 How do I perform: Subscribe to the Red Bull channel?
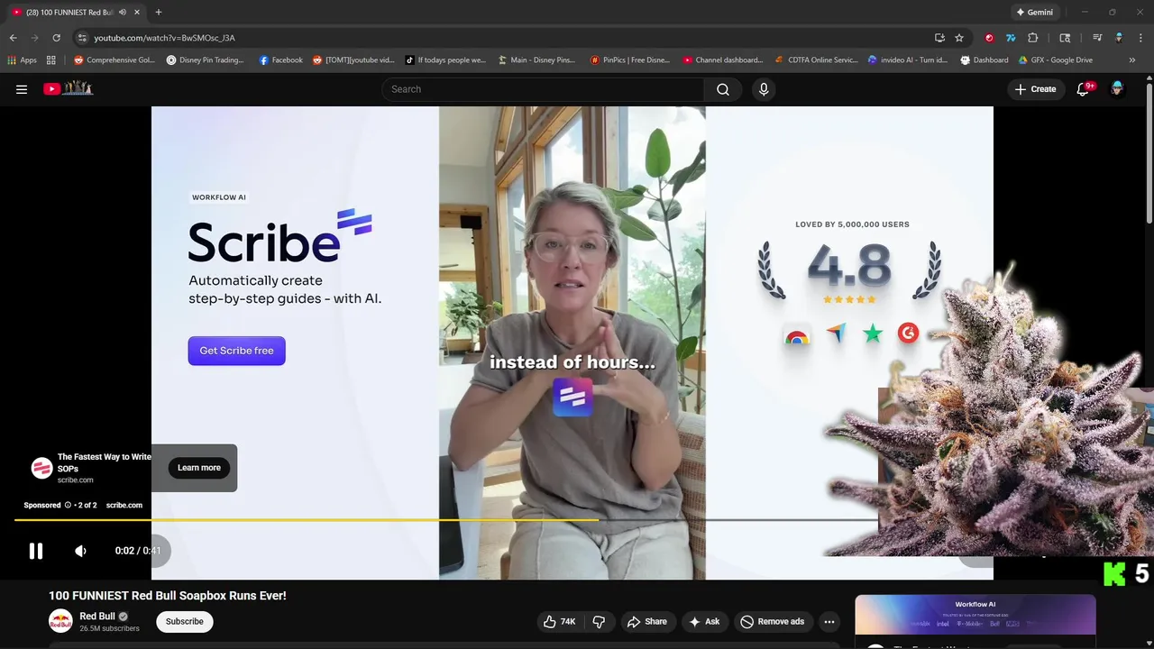pyautogui.click(x=185, y=621)
